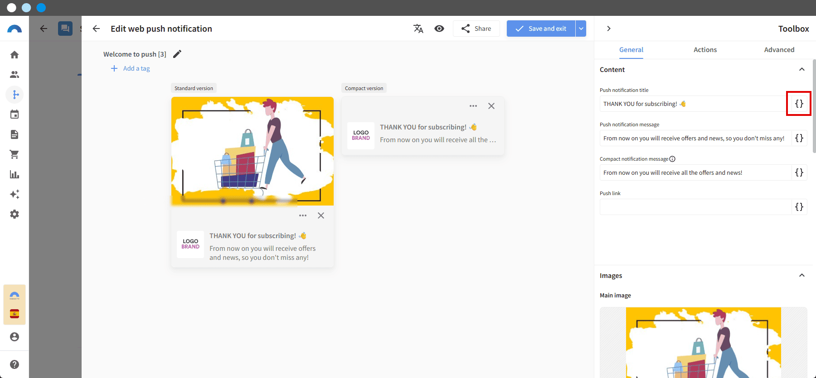Click the Toolbox panel scrollbar
Viewport: 816px width, 378px height.
pyautogui.click(x=814, y=106)
